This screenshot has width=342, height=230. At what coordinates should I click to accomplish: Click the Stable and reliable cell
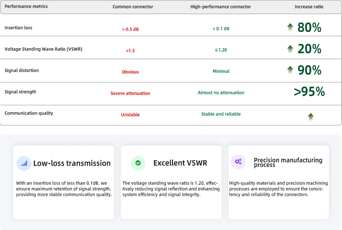point(221,114)
